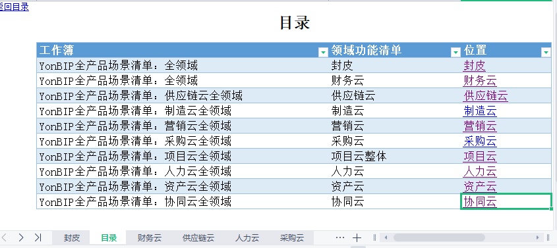Select cell YonBIP全产品场景清单：资产云全领域

tap(182, 186)
